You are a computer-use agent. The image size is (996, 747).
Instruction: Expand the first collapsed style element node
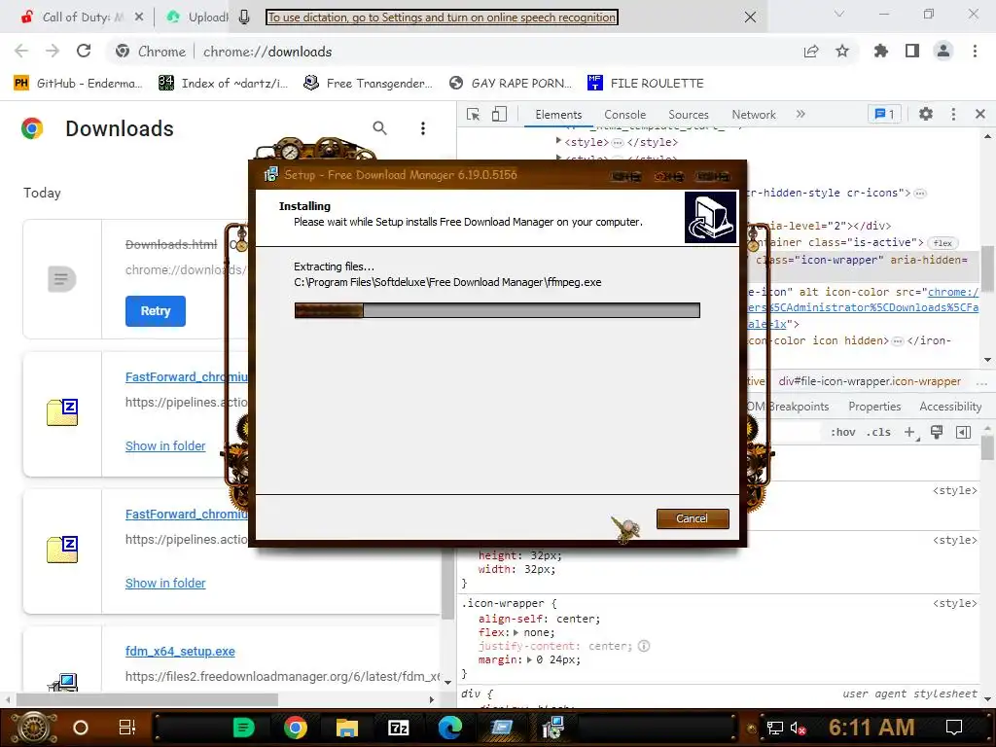pyautogui.click(x=558, y=142)
